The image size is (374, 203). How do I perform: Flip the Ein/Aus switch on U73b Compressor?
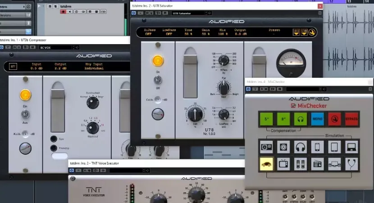point(25,114)
